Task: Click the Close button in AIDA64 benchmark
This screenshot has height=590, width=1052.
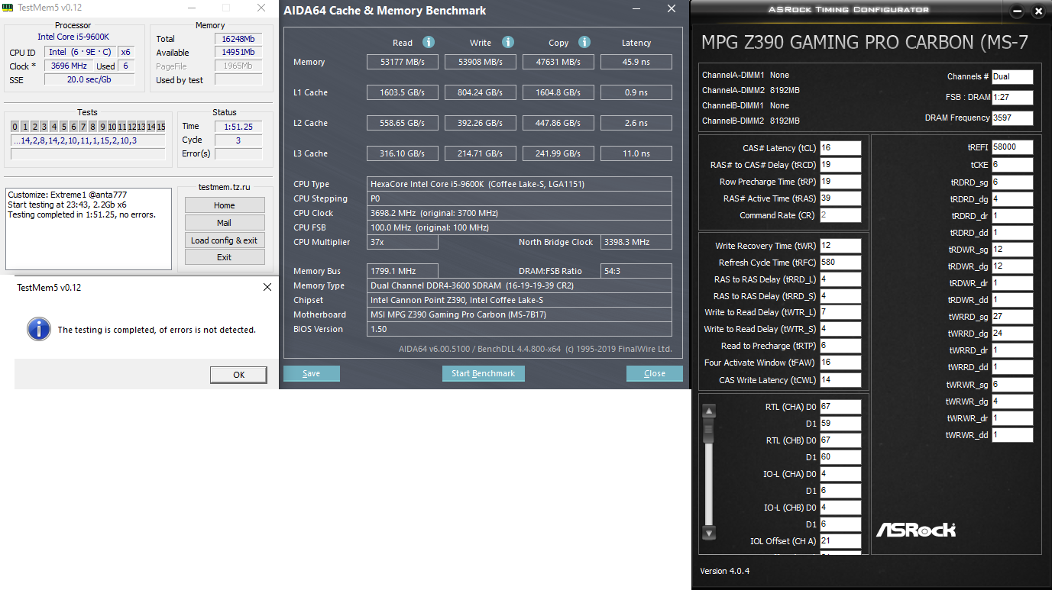Action: tap(655, 373)
